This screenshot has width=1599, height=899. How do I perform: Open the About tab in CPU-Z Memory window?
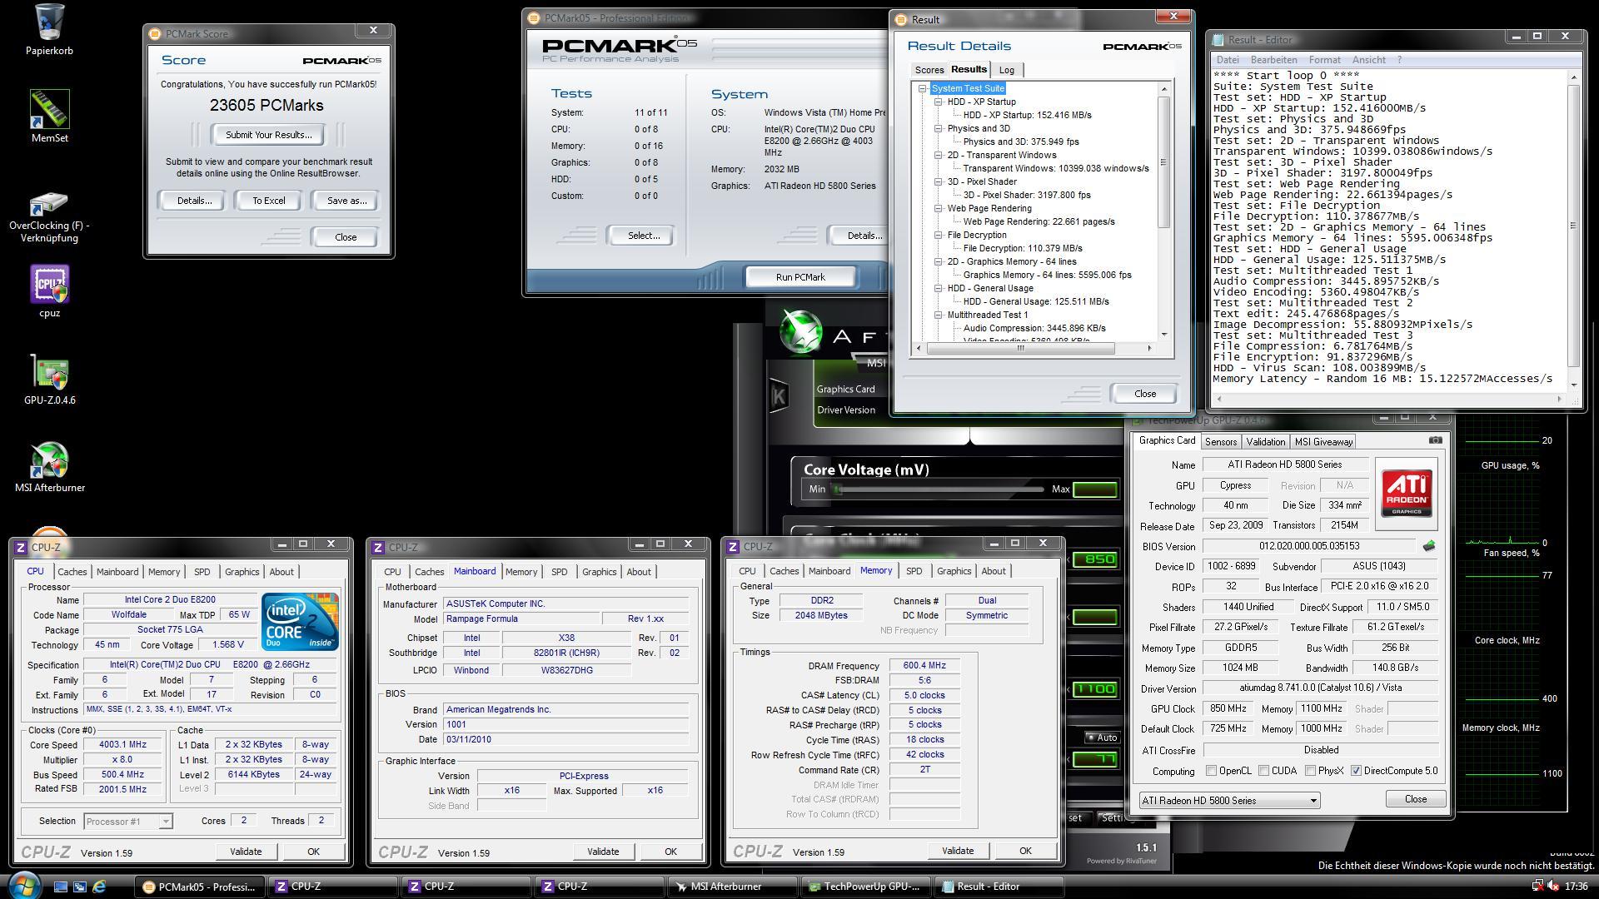click(x=993, y=571)
